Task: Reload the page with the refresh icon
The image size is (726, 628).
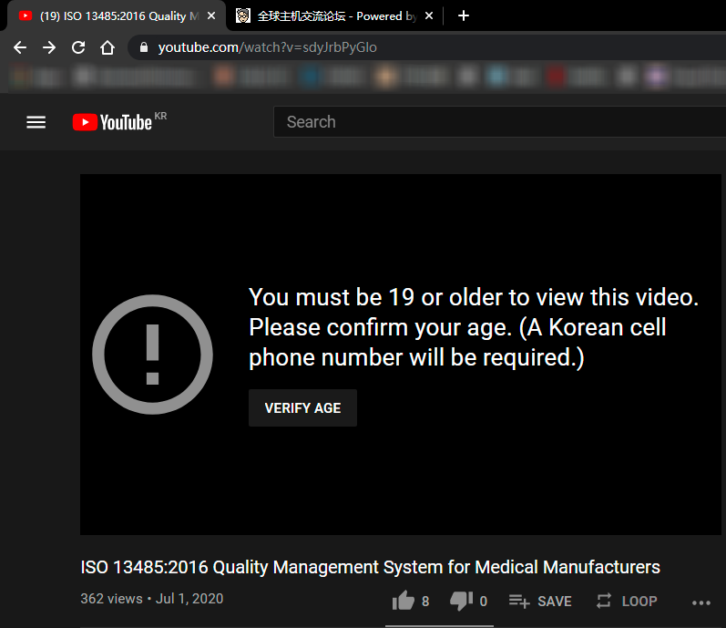Action: tap(78, 47)
